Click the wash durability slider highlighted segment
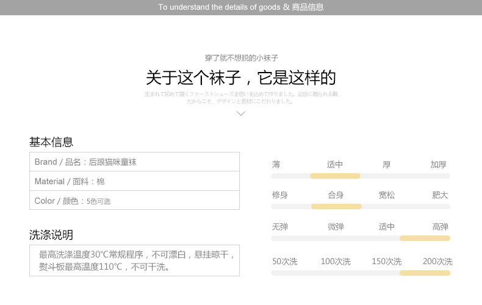482x305 pixels. [425, 273]
